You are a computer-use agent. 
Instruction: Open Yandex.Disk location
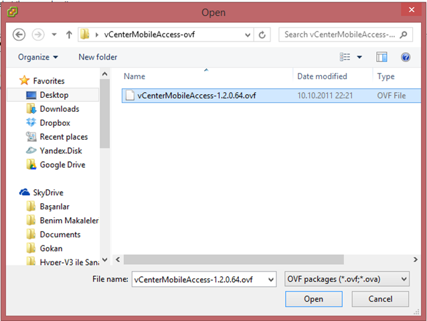[61, 150]
